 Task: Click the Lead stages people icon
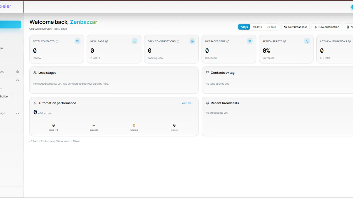click(35, 73)
